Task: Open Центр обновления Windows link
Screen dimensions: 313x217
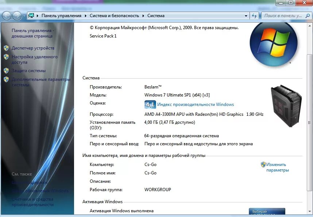Action: pyautogui.click(x=40, y=190)
